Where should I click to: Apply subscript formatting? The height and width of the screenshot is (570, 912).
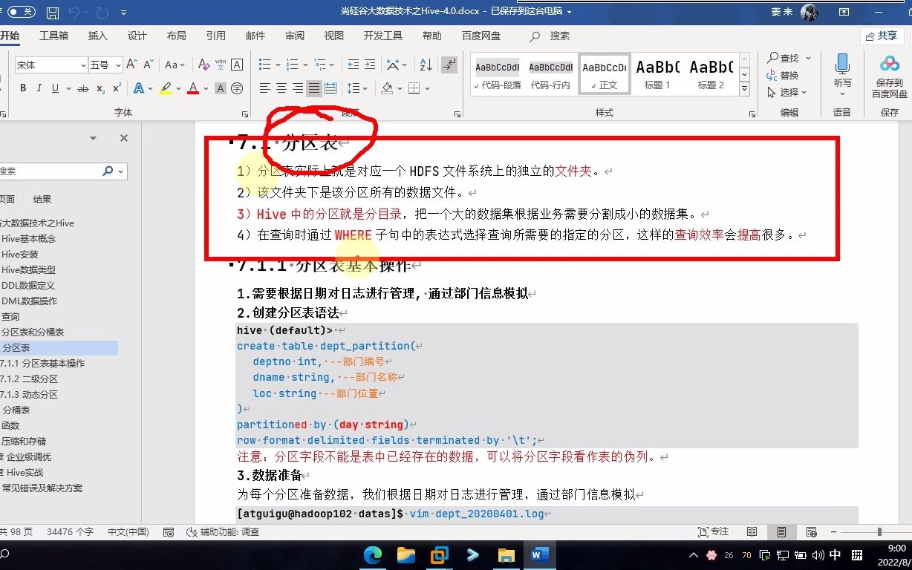101,88
